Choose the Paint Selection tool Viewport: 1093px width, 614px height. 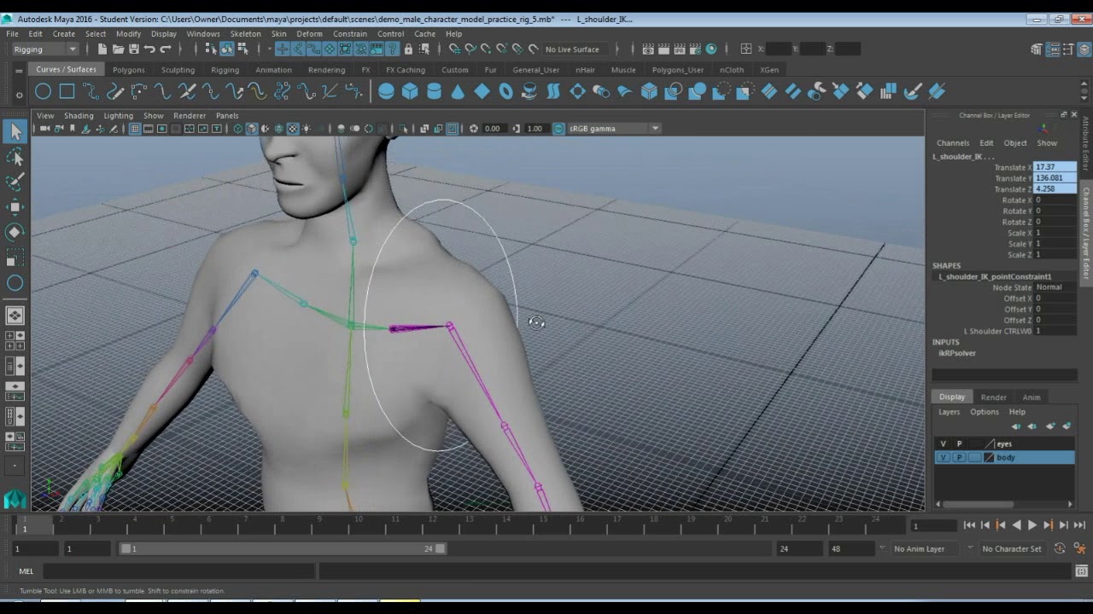coord(15,182)
